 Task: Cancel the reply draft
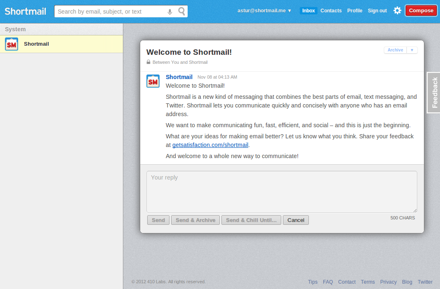tap(296, 220)
